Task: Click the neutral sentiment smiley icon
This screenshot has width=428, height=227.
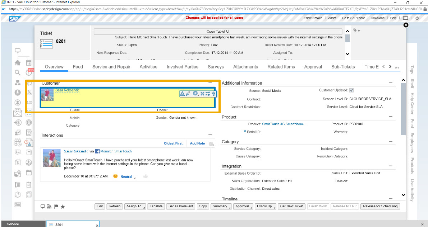Action: [115, 176]
